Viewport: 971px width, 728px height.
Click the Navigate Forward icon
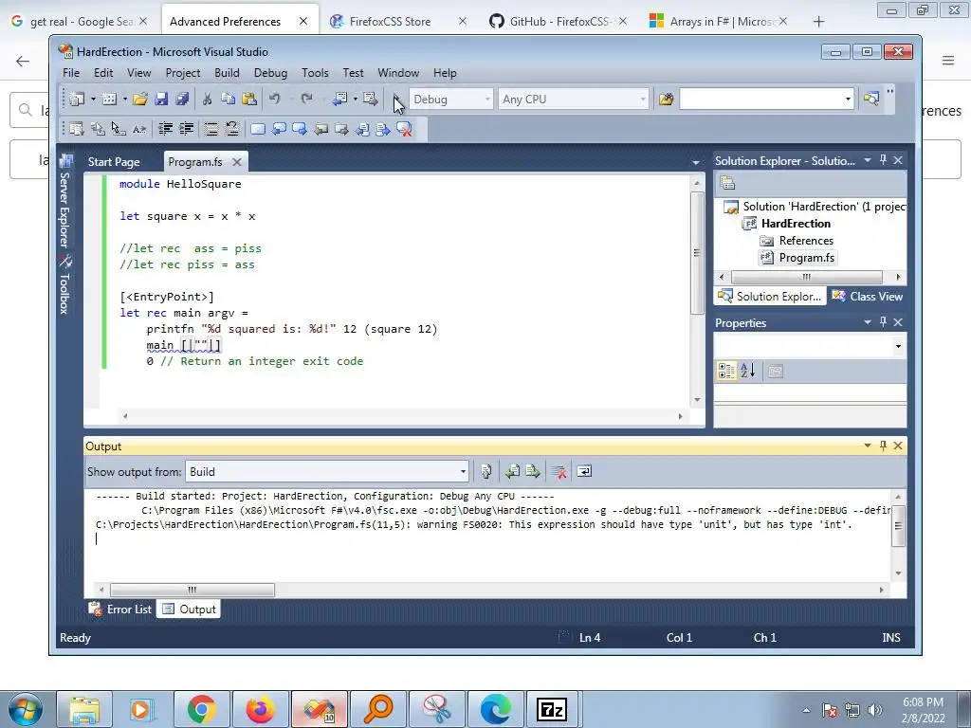click(x=371, y=99)
